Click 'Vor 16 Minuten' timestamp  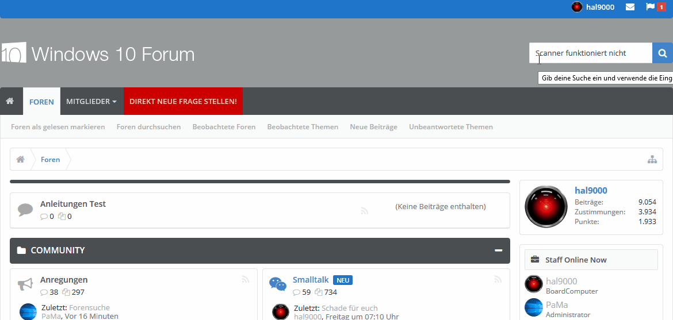pyautogui.click(x=91, y=317)
